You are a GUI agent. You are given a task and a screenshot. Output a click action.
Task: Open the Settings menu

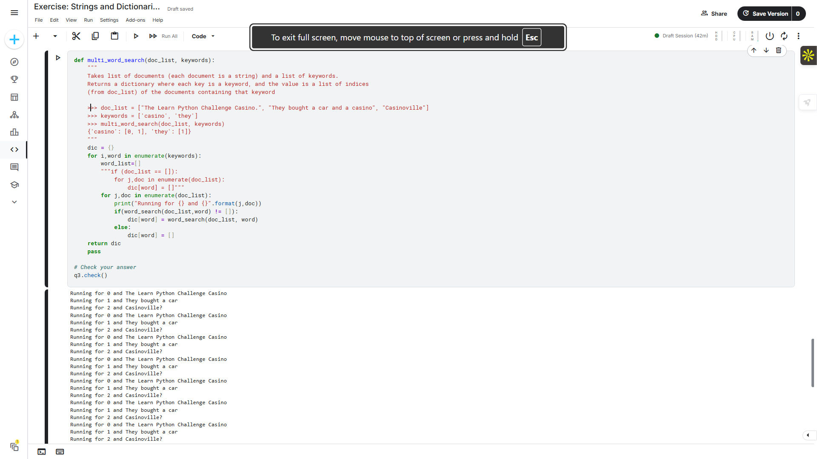pyautogui.click(x=109, y=20)
